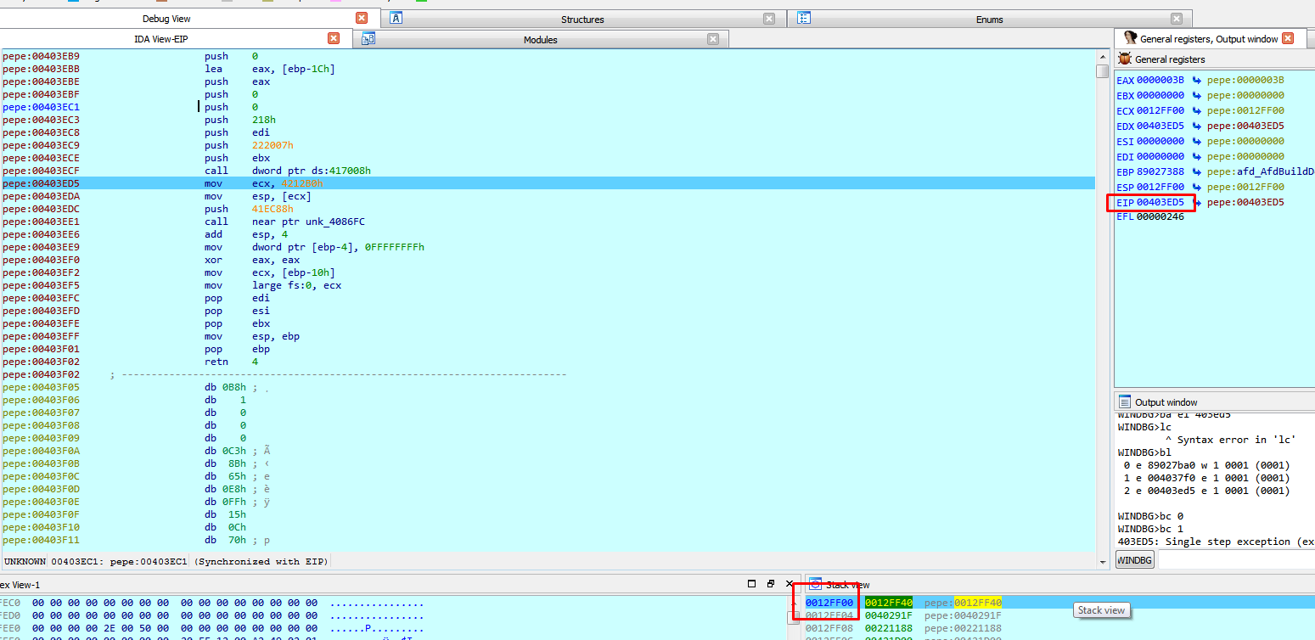Click the Modules tab icon
The width and height of the screenshot is (1315, 640).
368,39
